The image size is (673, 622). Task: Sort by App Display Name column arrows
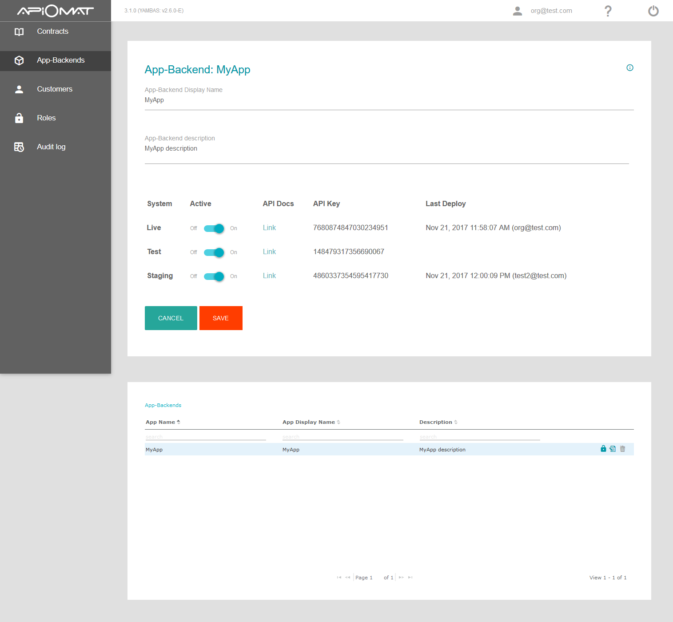click(x=338, y=422)
